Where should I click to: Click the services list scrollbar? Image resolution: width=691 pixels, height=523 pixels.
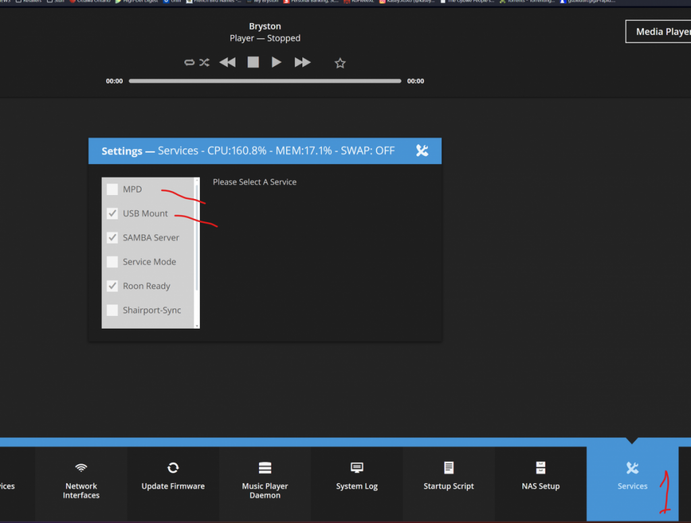pos(196,238)
